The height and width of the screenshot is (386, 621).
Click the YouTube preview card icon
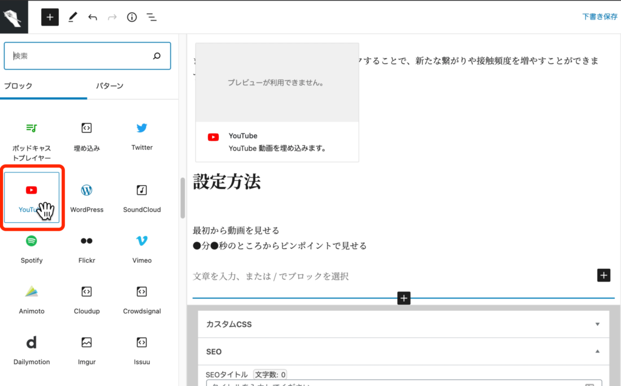tap(213, 137)
